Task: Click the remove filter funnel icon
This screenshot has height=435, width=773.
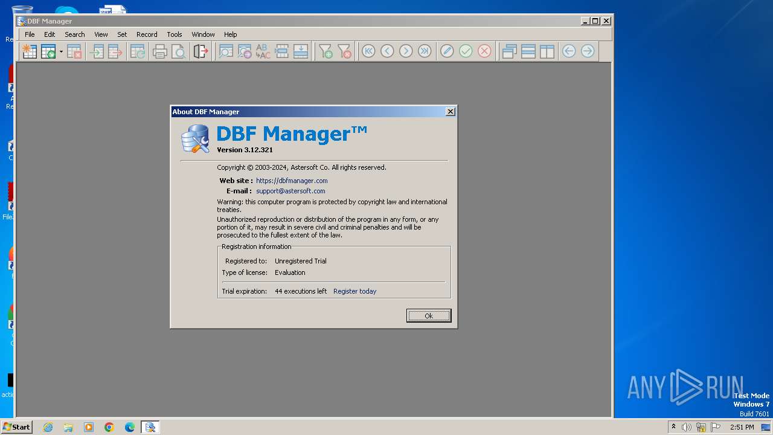Action: pos(344,51)
